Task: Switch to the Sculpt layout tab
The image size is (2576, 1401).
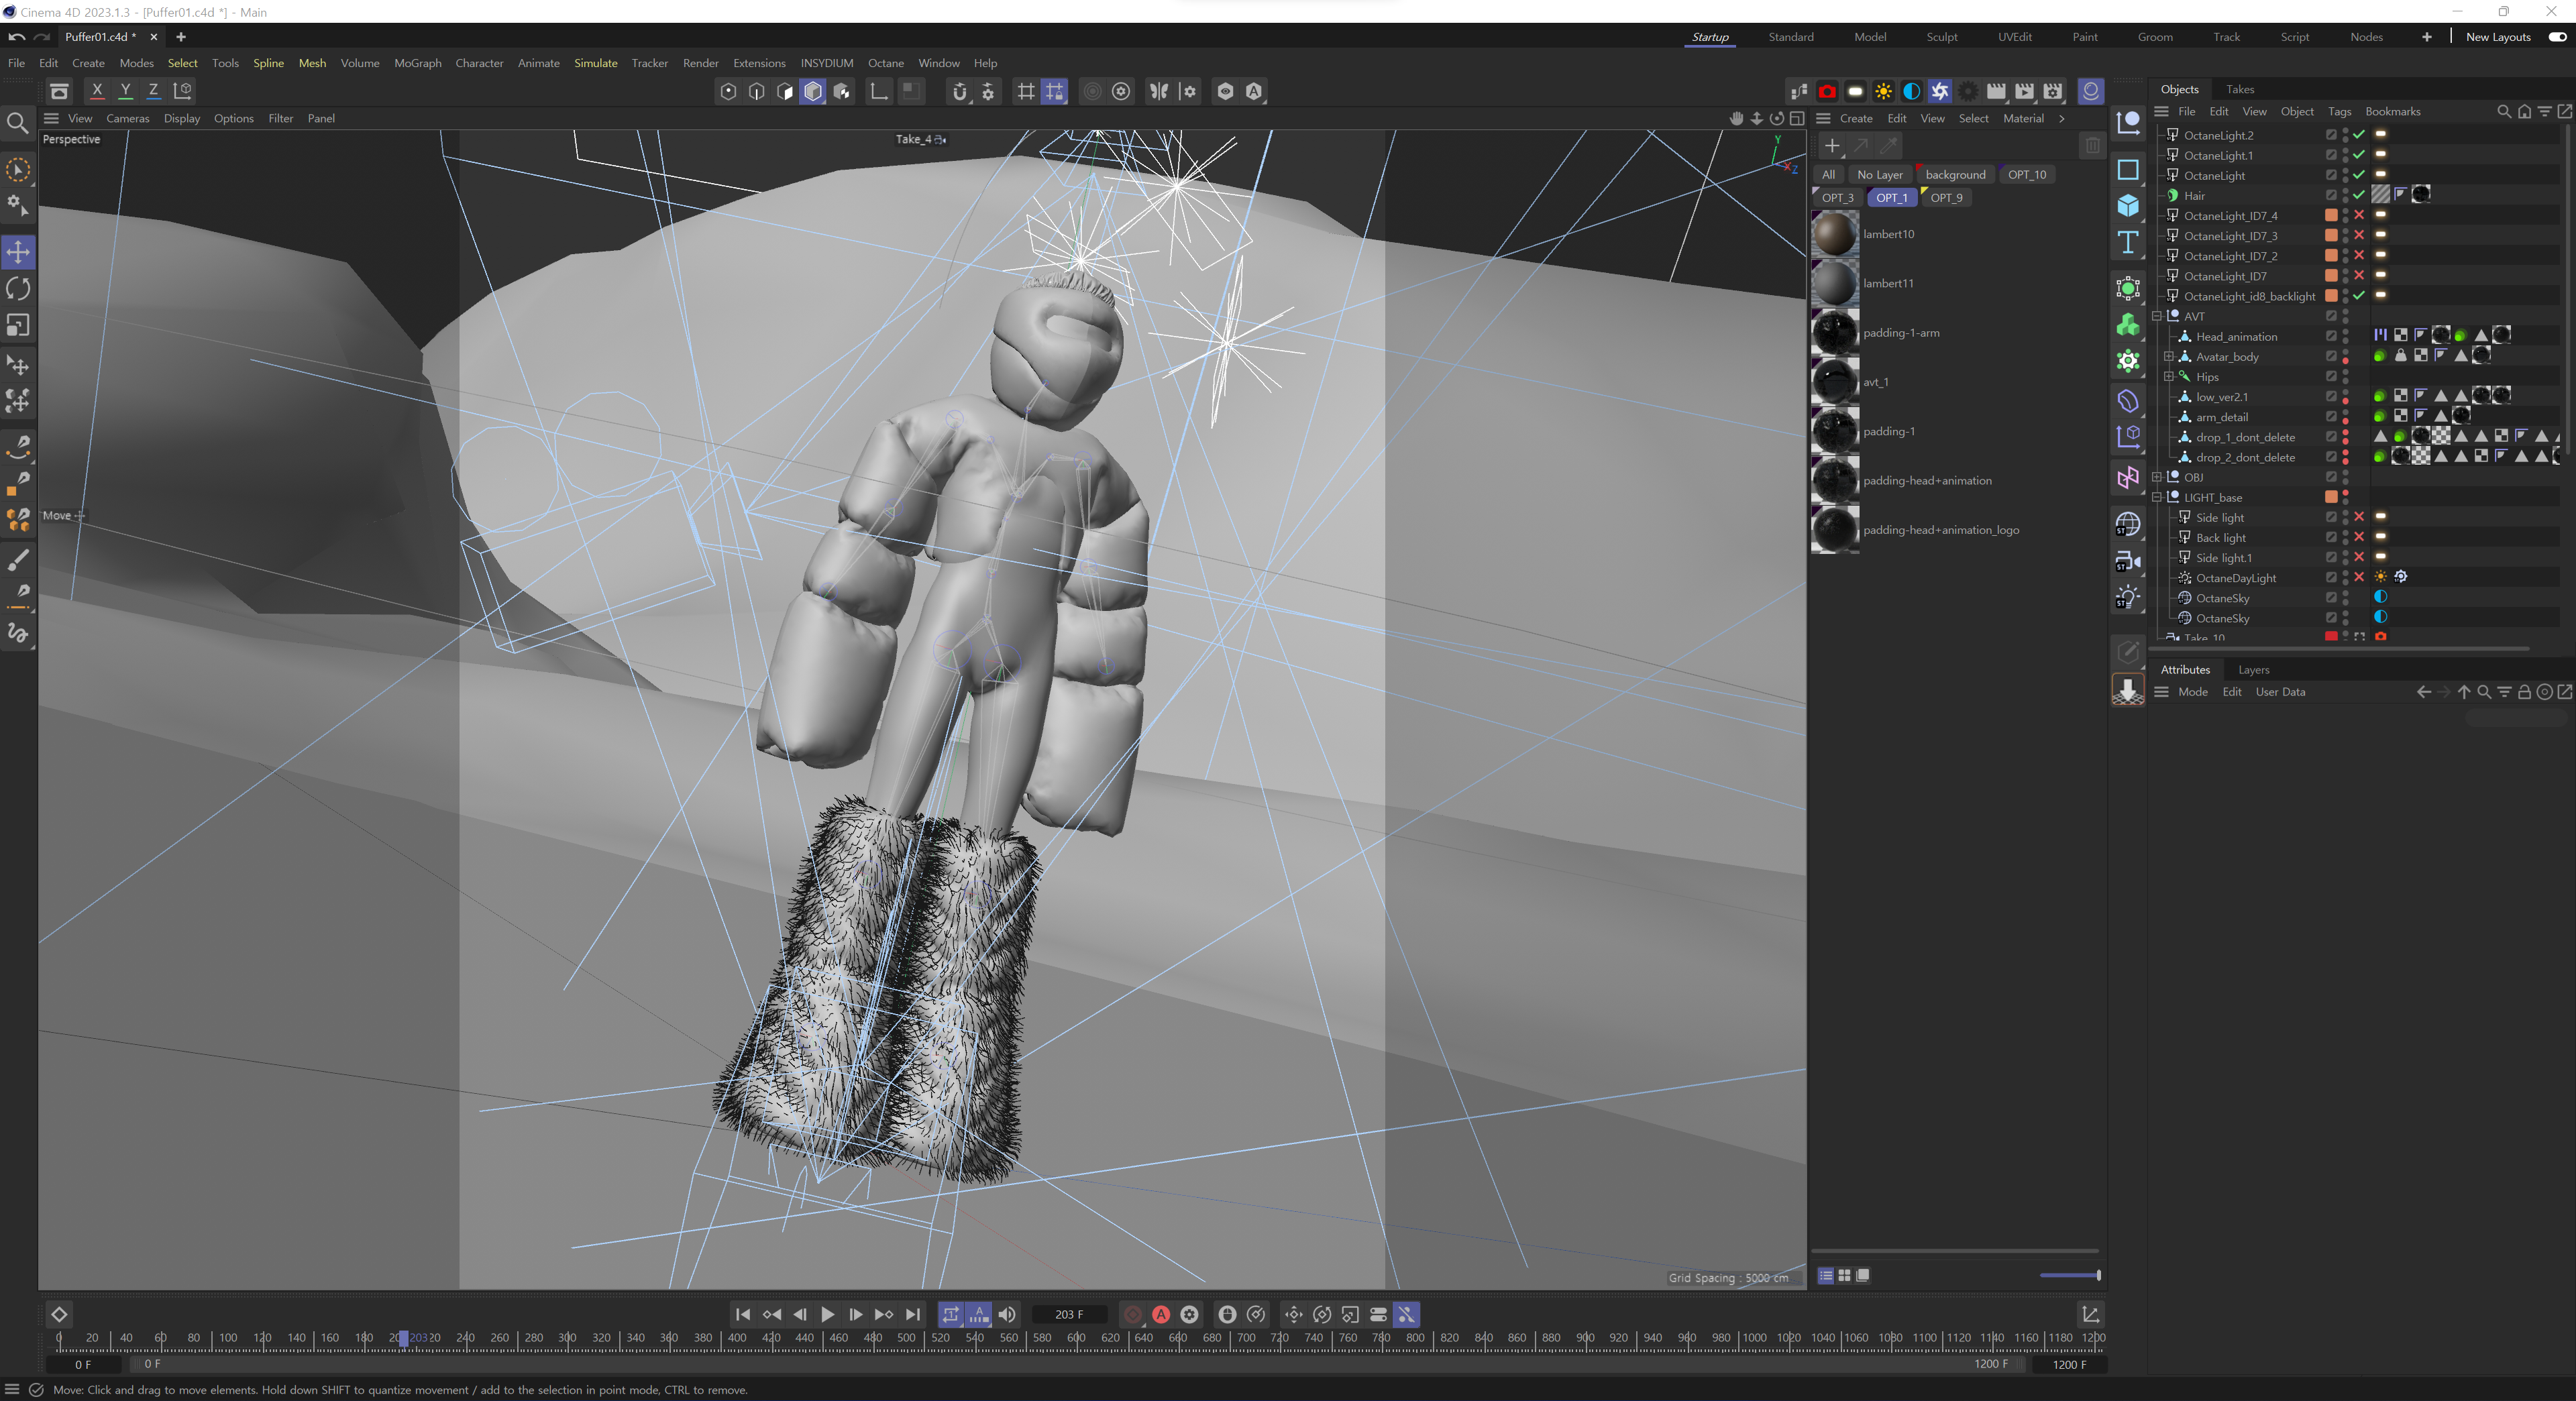Action: tap(1941, 37)
